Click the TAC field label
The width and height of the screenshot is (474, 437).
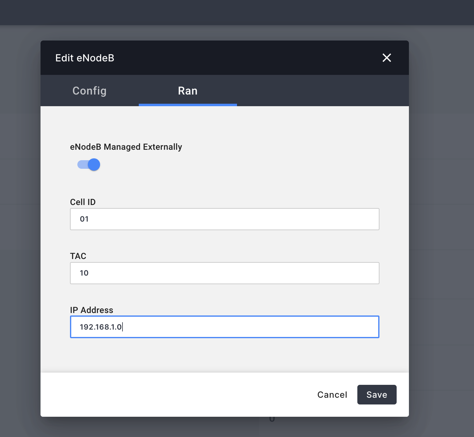pyautogui.click(x=78, y=256)
